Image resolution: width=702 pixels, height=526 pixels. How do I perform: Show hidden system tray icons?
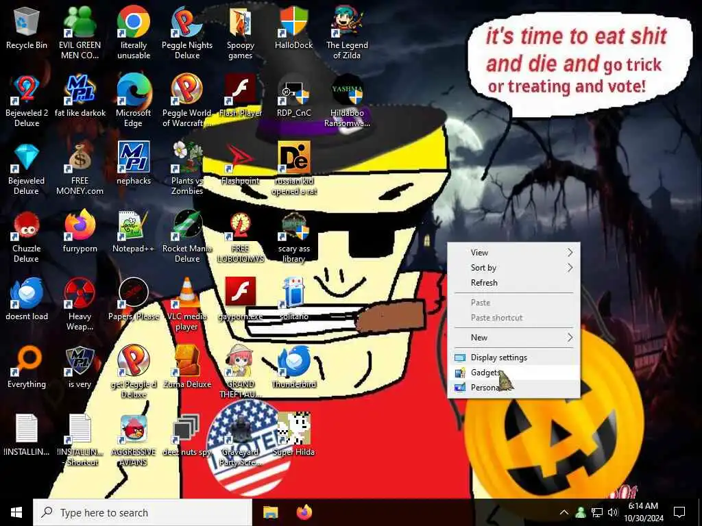point(564,512)
